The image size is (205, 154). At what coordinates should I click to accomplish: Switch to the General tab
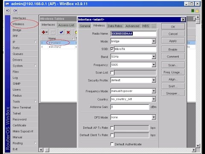(85, 26)
